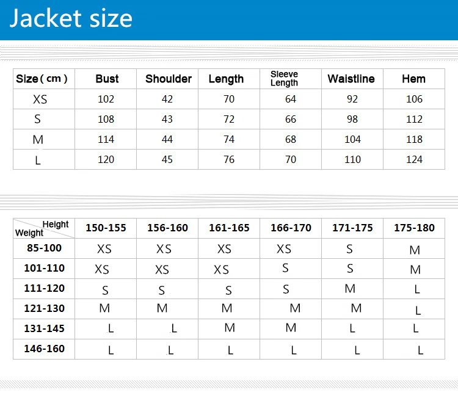458x398 pixels.
Task: Click the '146-160' weight row label
Action: click(x=44, y=349)
